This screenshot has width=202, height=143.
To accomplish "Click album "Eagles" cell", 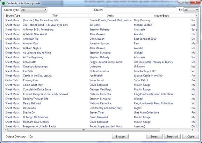I will point(138,108).
